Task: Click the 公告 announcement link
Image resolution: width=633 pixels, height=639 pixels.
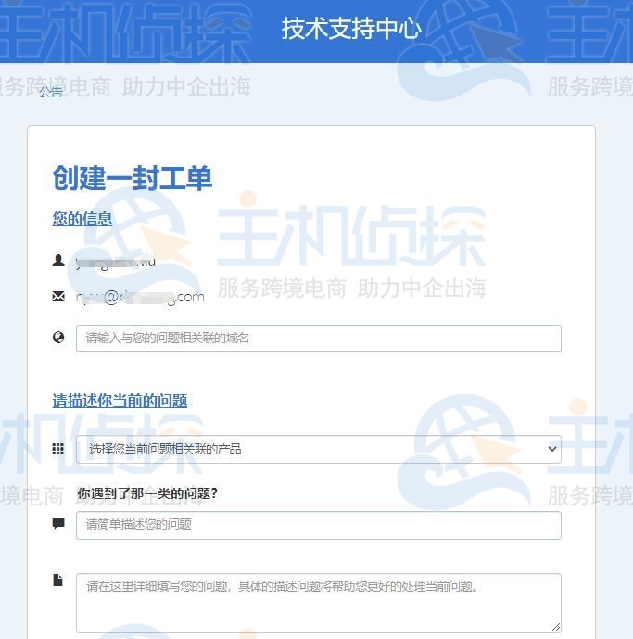Action: point(50,92)
